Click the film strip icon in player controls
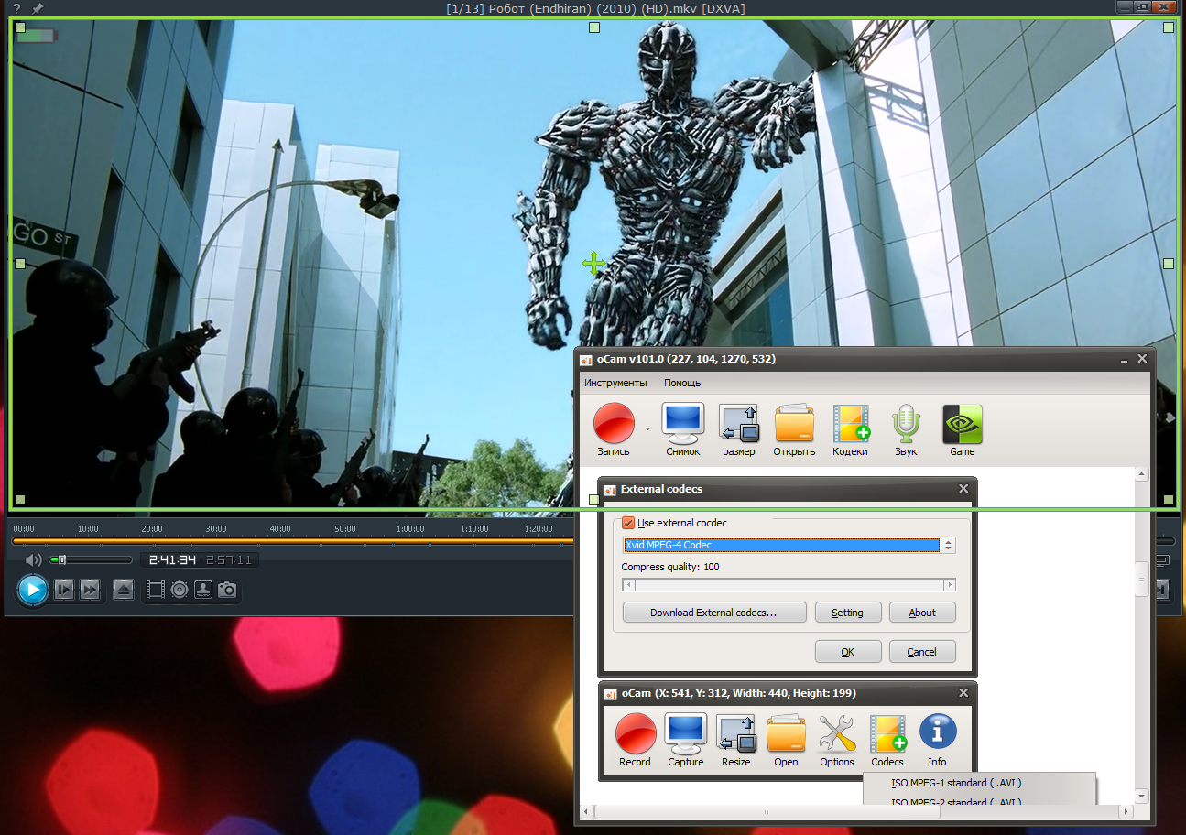 156,590
